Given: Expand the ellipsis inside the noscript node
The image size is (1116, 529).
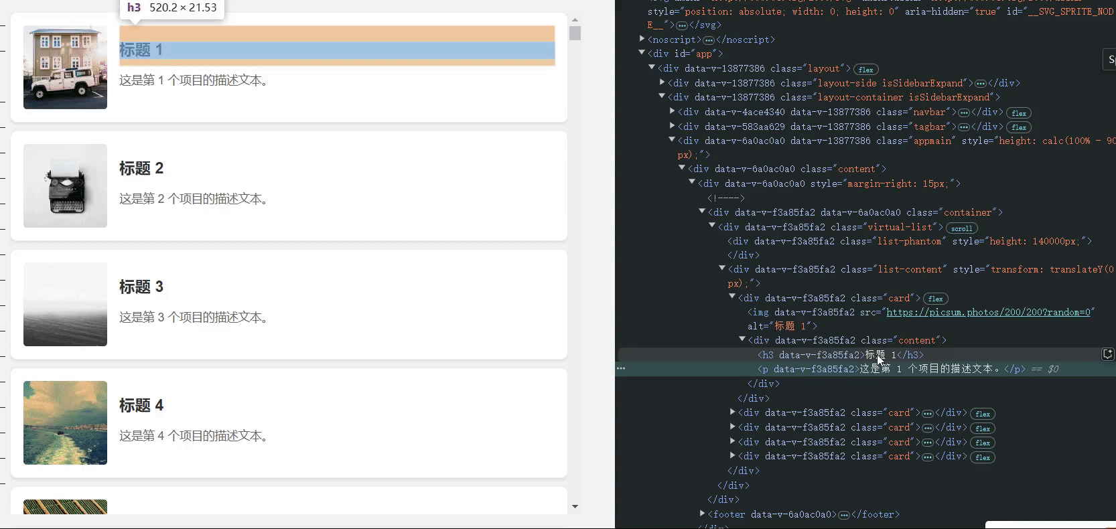Looking at the screenshot, I should [709, 40].
